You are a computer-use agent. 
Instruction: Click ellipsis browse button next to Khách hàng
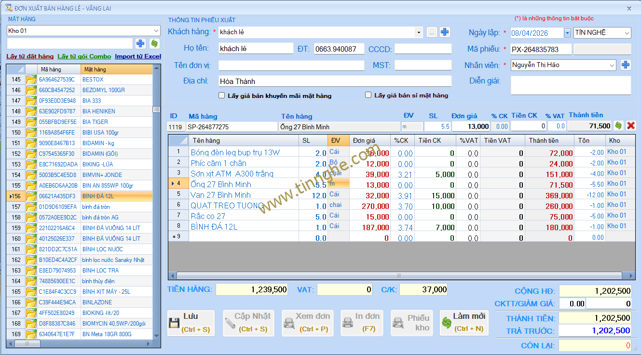click(431, 32)
